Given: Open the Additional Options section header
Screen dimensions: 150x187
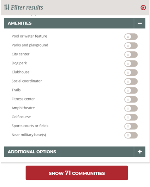Looking at the screenshot, I should coord(69,152).
